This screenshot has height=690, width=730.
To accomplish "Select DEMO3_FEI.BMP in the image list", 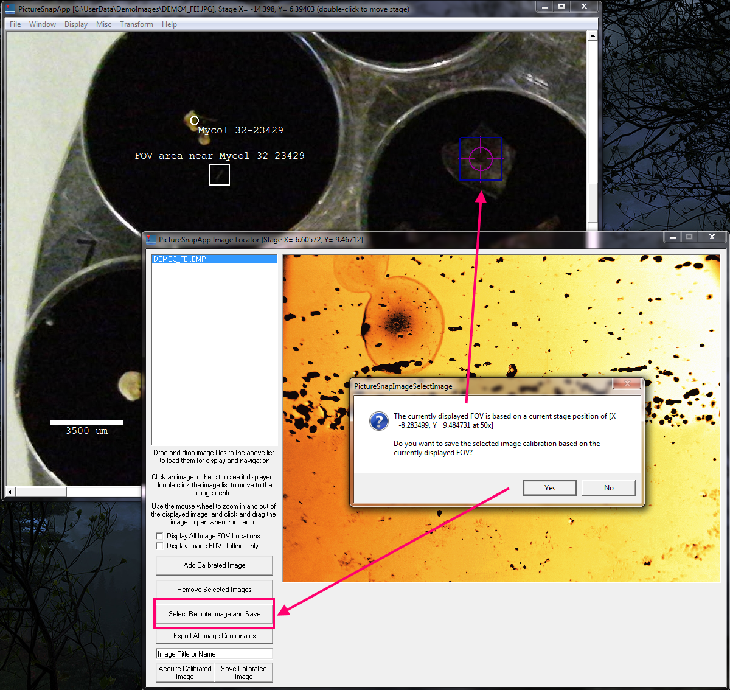I will click(180, 259).
